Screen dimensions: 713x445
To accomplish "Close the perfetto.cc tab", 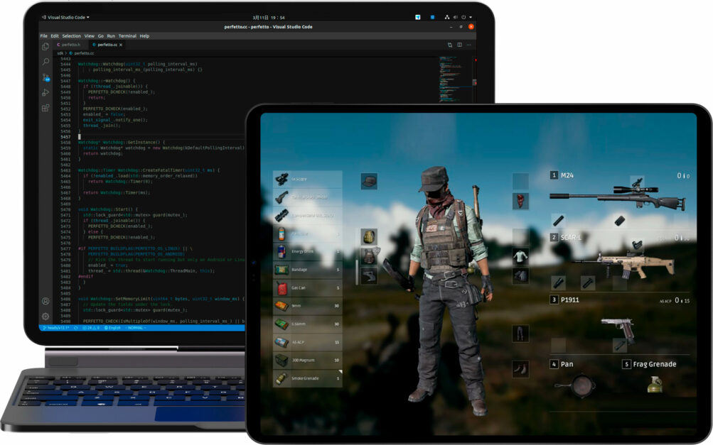I will [121, 45].
